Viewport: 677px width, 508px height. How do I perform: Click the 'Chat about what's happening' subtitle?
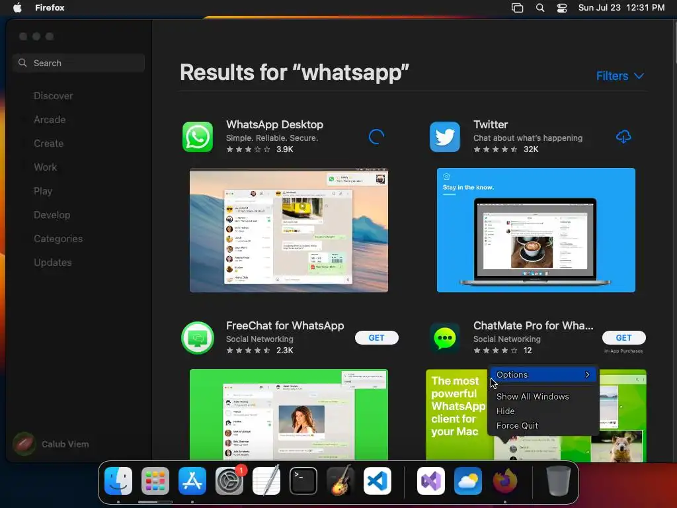click(528, 138)
